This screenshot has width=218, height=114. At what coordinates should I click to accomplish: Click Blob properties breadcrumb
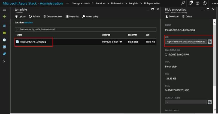click(x=152, y=3)
